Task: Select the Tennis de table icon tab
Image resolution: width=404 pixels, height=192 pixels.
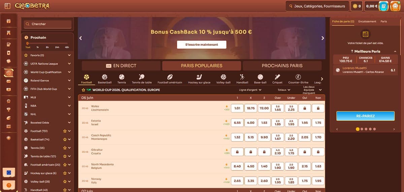Action: coord(142,79)
